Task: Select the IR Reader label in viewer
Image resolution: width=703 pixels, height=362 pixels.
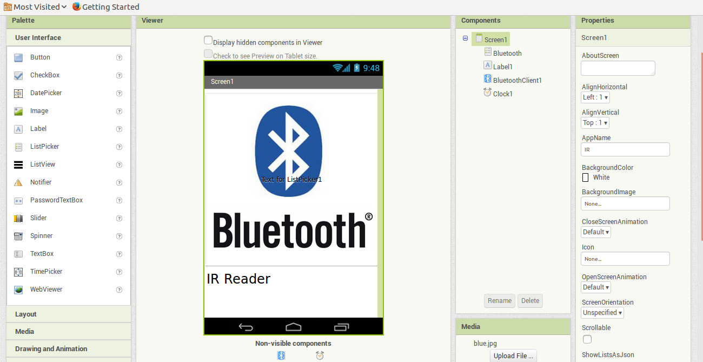Action: [x=238, y=279]
